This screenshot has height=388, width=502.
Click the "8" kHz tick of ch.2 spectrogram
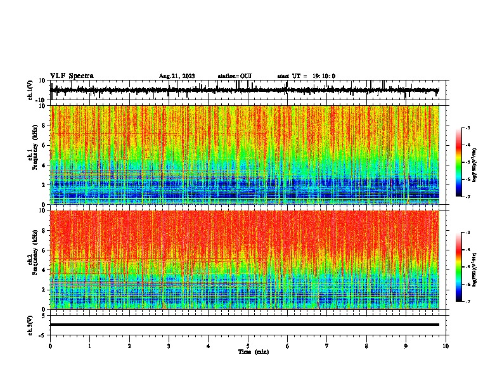(x=44, y=231)
